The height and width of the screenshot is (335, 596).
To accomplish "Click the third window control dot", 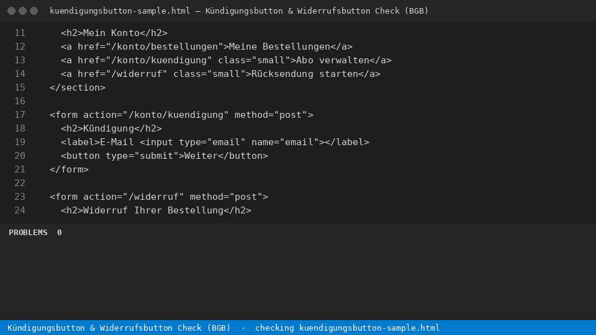I will (x=34, y=11).
